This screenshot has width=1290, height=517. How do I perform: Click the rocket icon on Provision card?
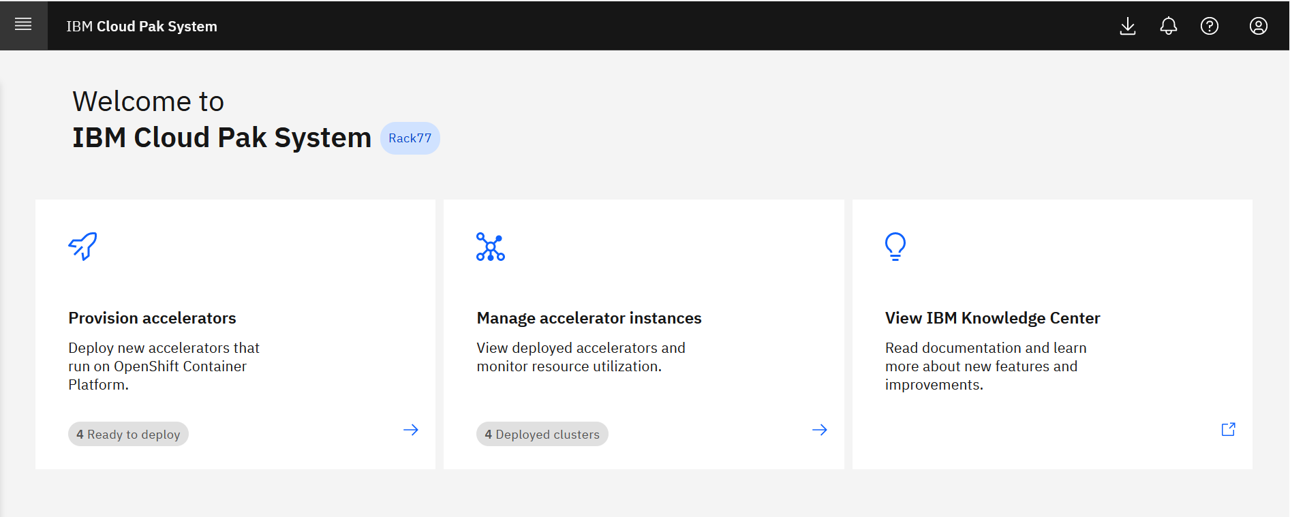[82, 247]
